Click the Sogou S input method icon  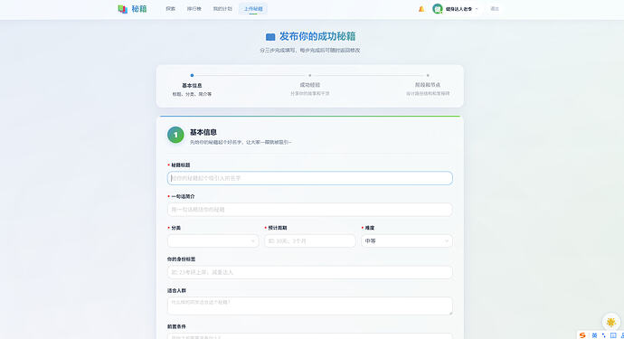(x=582, y=335)
